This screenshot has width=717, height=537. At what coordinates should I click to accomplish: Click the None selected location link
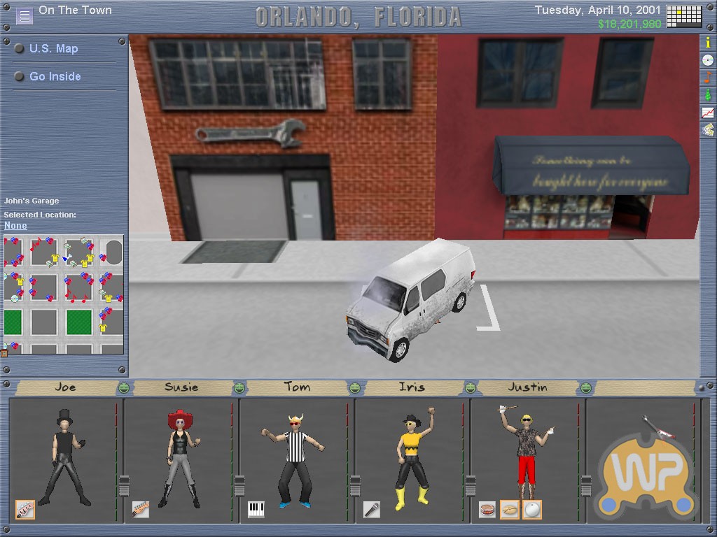pos(15,226)
